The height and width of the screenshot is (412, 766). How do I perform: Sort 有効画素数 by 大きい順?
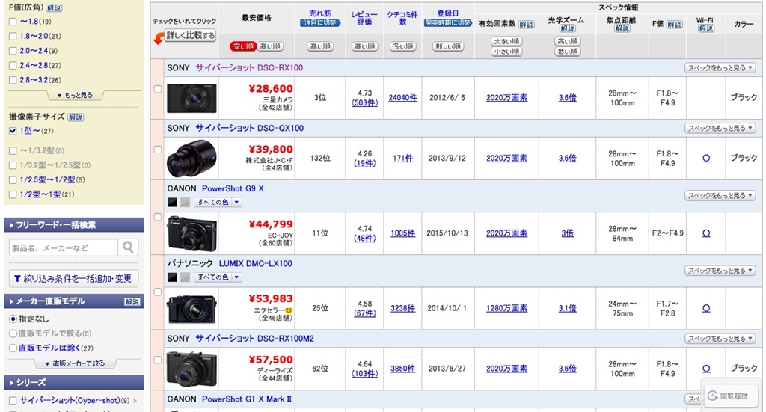[x=506, y=41]
